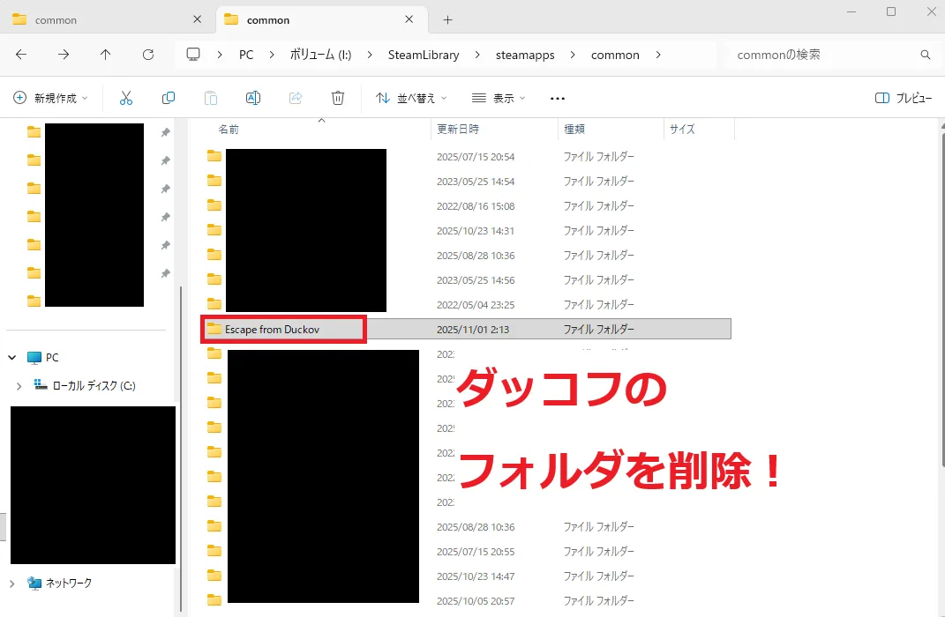Click the Copy icon in toolbar
Screen dimensions: 945x617
click(169, 98)
